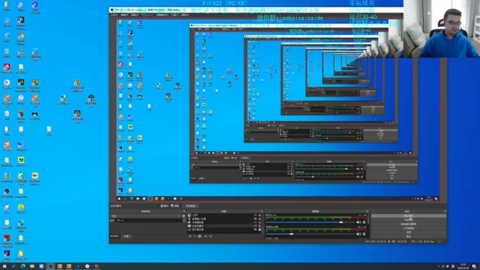Open iTunes desktop shortcut
Viewport: 480px width, 270px height.
click(x=21, y=100)
